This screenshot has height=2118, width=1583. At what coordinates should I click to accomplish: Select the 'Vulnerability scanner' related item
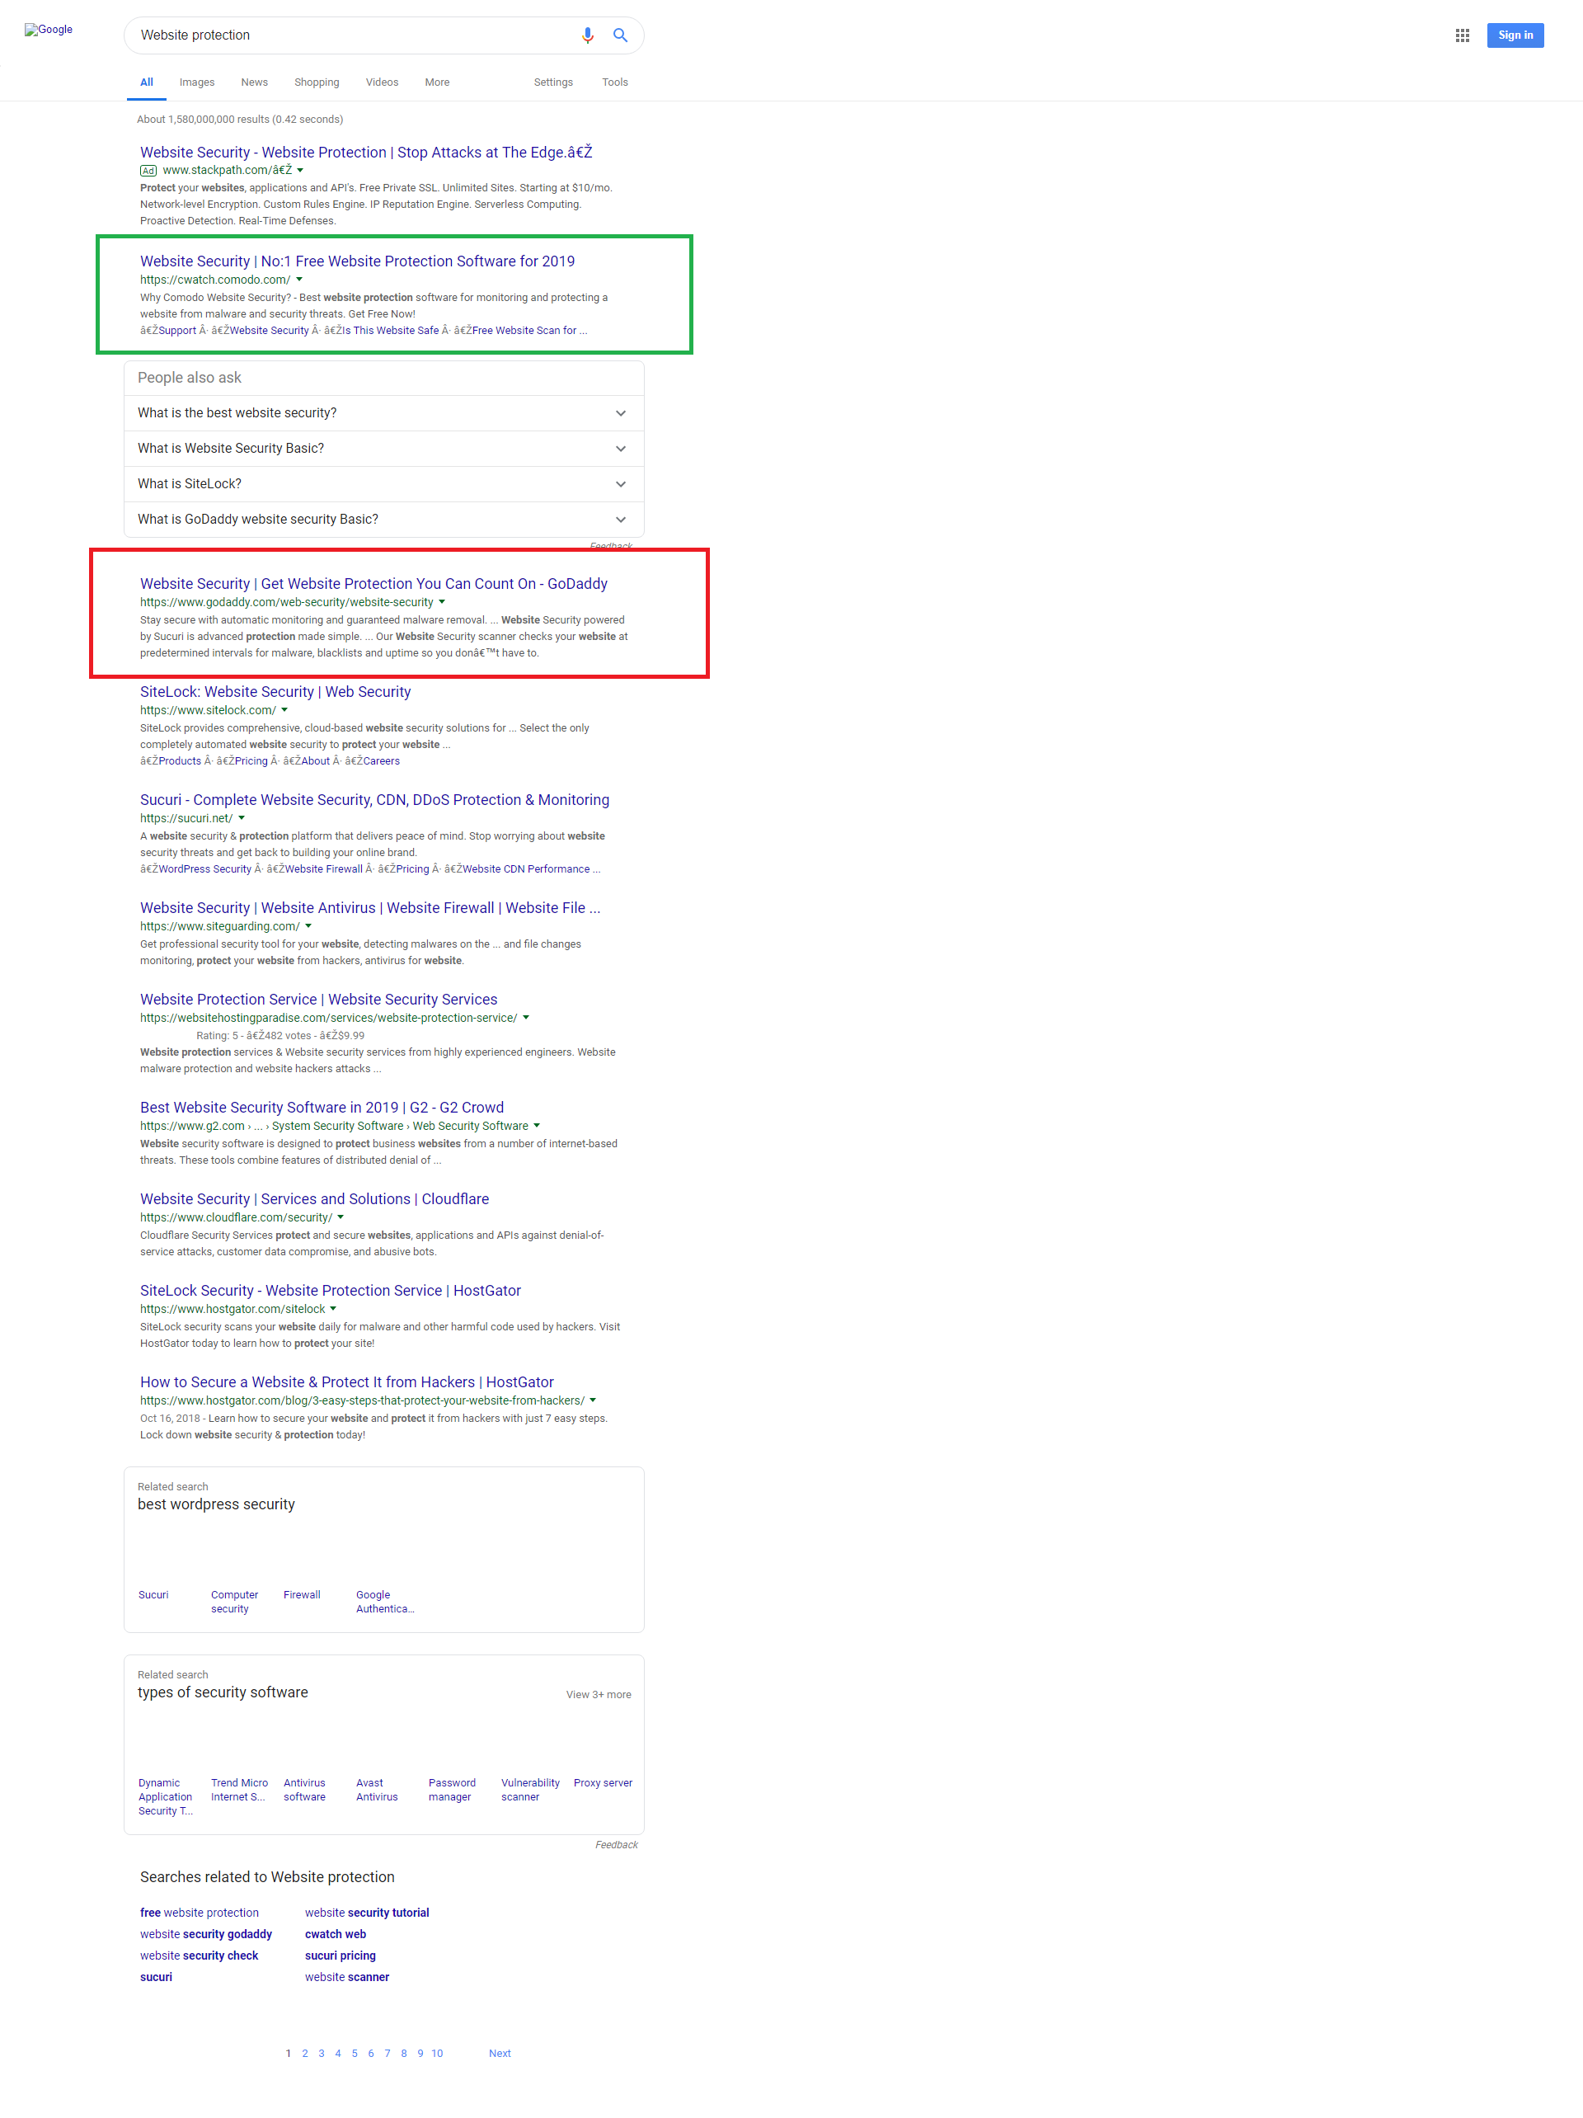tap(530, 1791)
